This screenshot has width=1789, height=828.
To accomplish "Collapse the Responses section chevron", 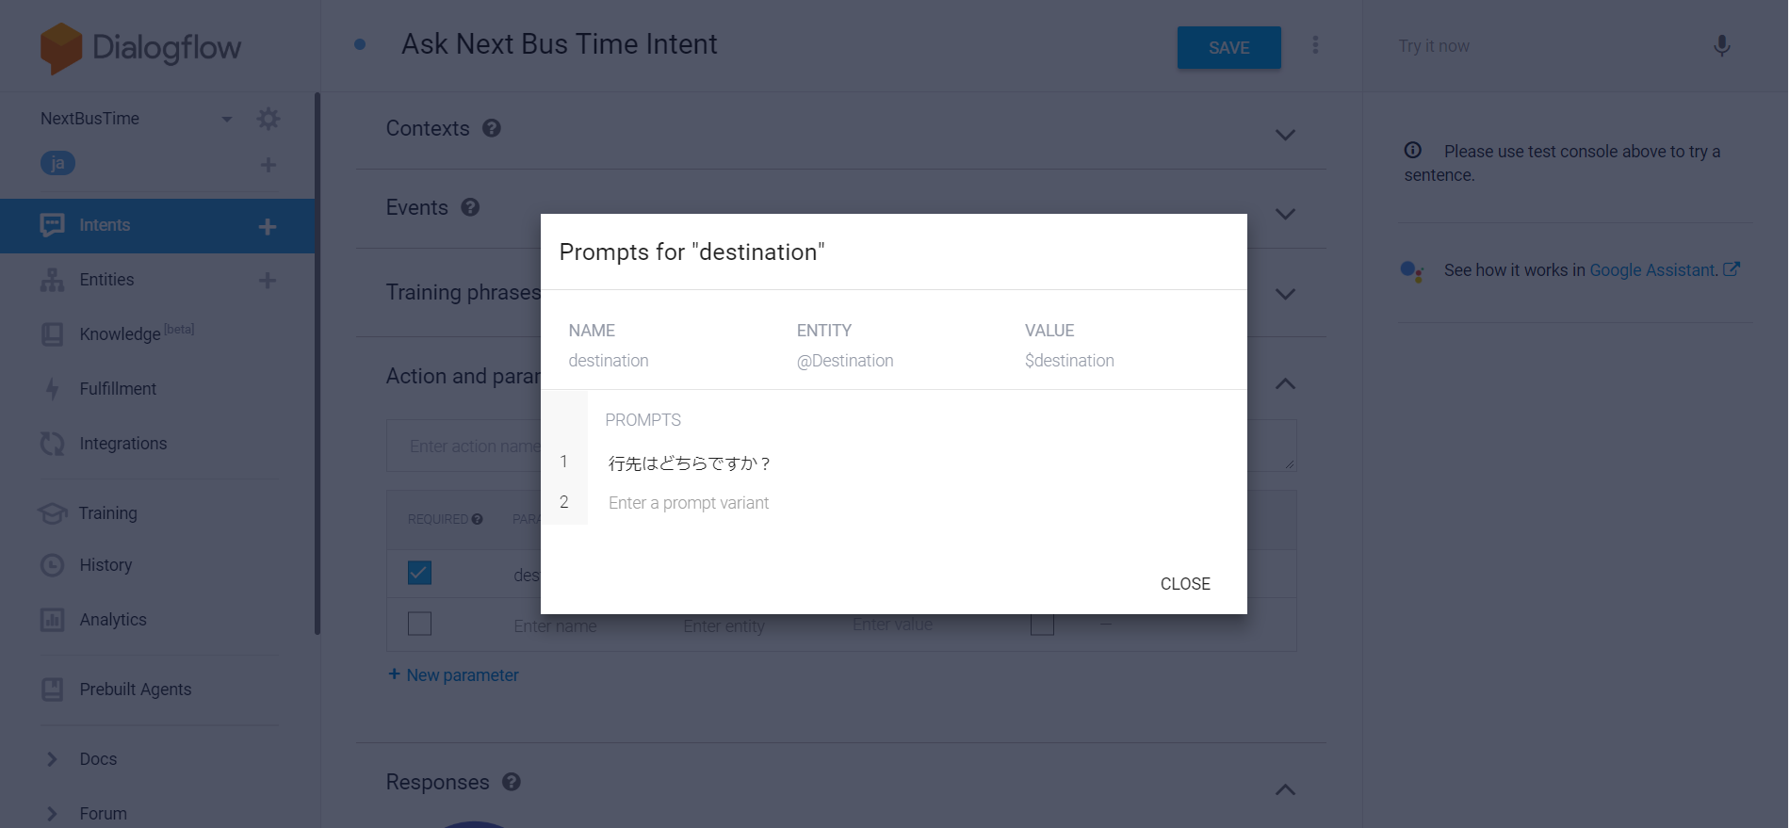I will pos(1284,789).
